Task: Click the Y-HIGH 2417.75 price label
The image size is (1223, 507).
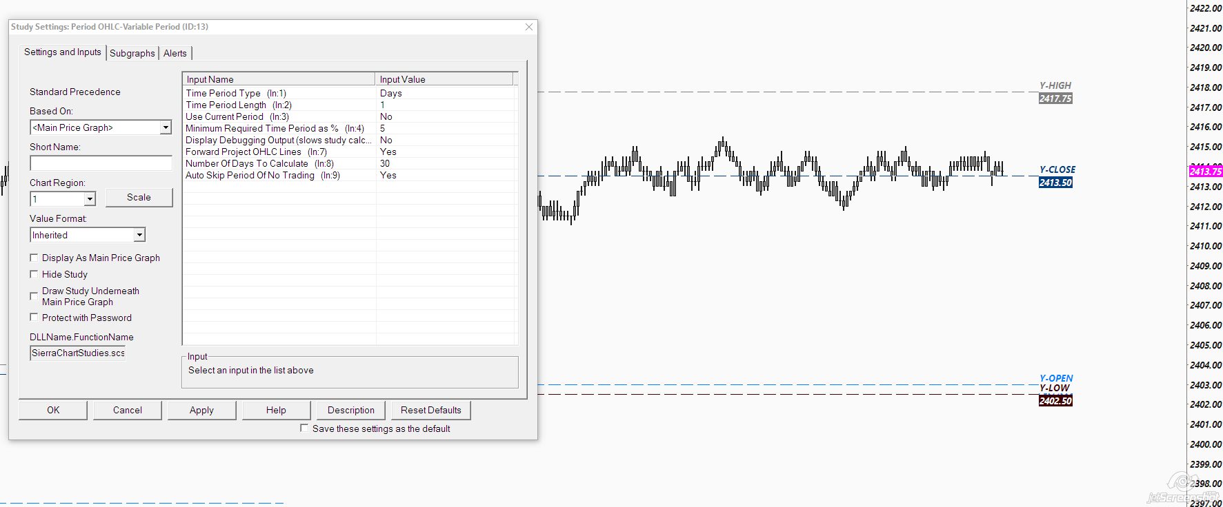Action: click(x=1055, y=99)
